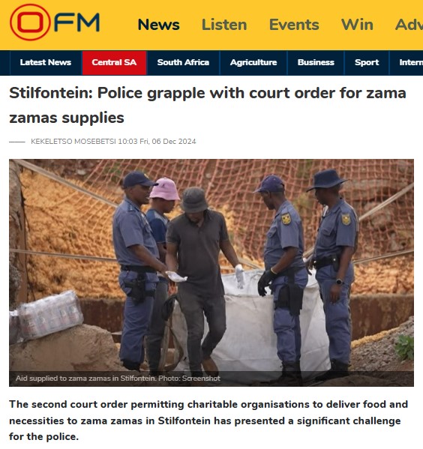Click the Stilfontein article headline
The height and width of the screenshot is (449, 423).
pos(208,105)
